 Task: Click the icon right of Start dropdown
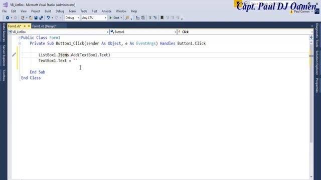coord(127,18)
